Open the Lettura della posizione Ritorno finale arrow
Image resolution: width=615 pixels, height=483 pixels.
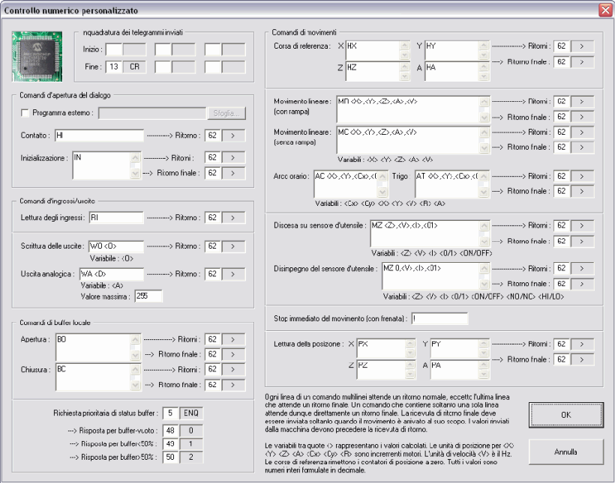[582, 359]
